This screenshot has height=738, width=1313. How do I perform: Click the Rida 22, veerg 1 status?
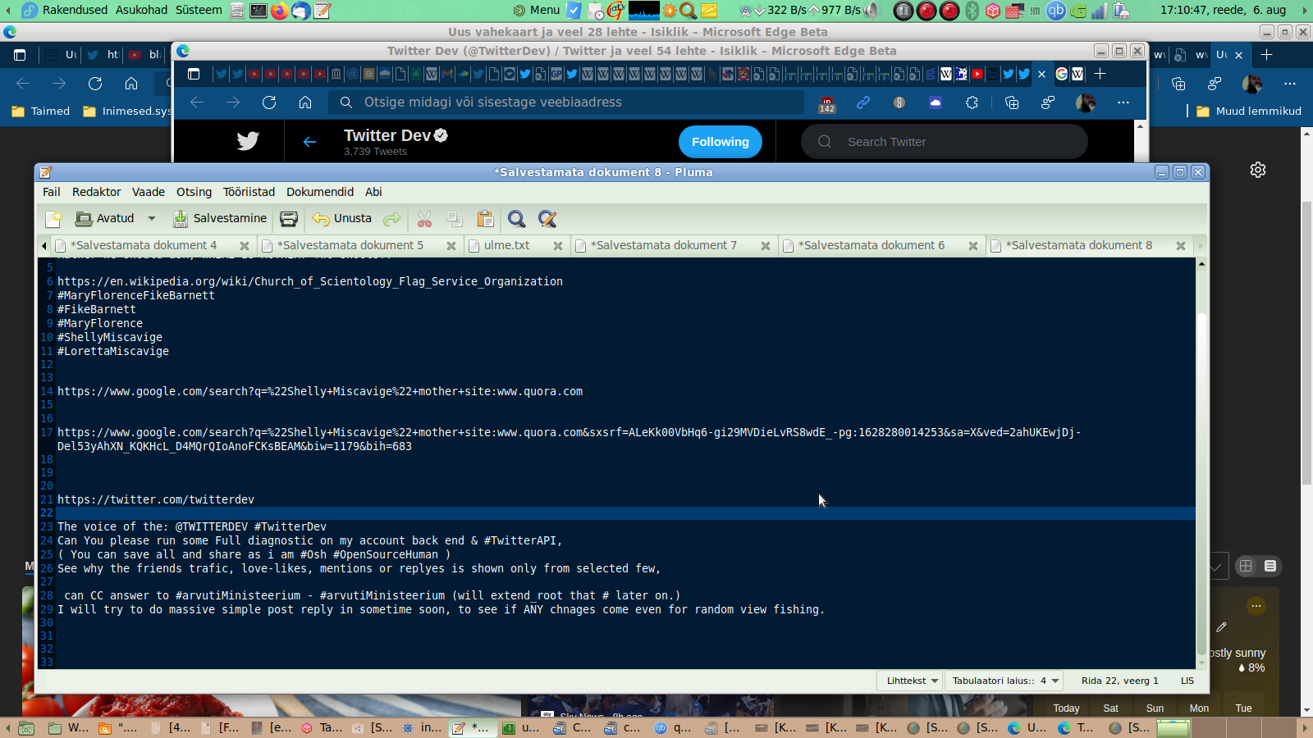pos(1119,681)
